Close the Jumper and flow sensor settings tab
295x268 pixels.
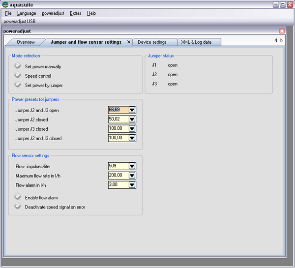click(x=129, y=42)
